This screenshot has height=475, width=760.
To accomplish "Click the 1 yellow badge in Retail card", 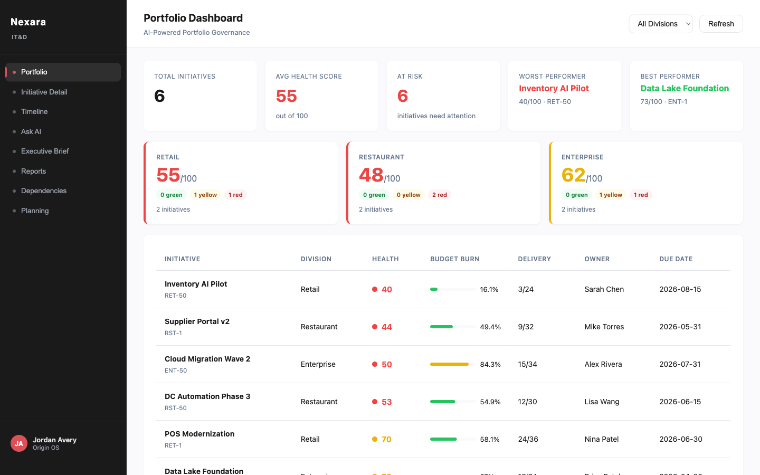I will 205,195.
